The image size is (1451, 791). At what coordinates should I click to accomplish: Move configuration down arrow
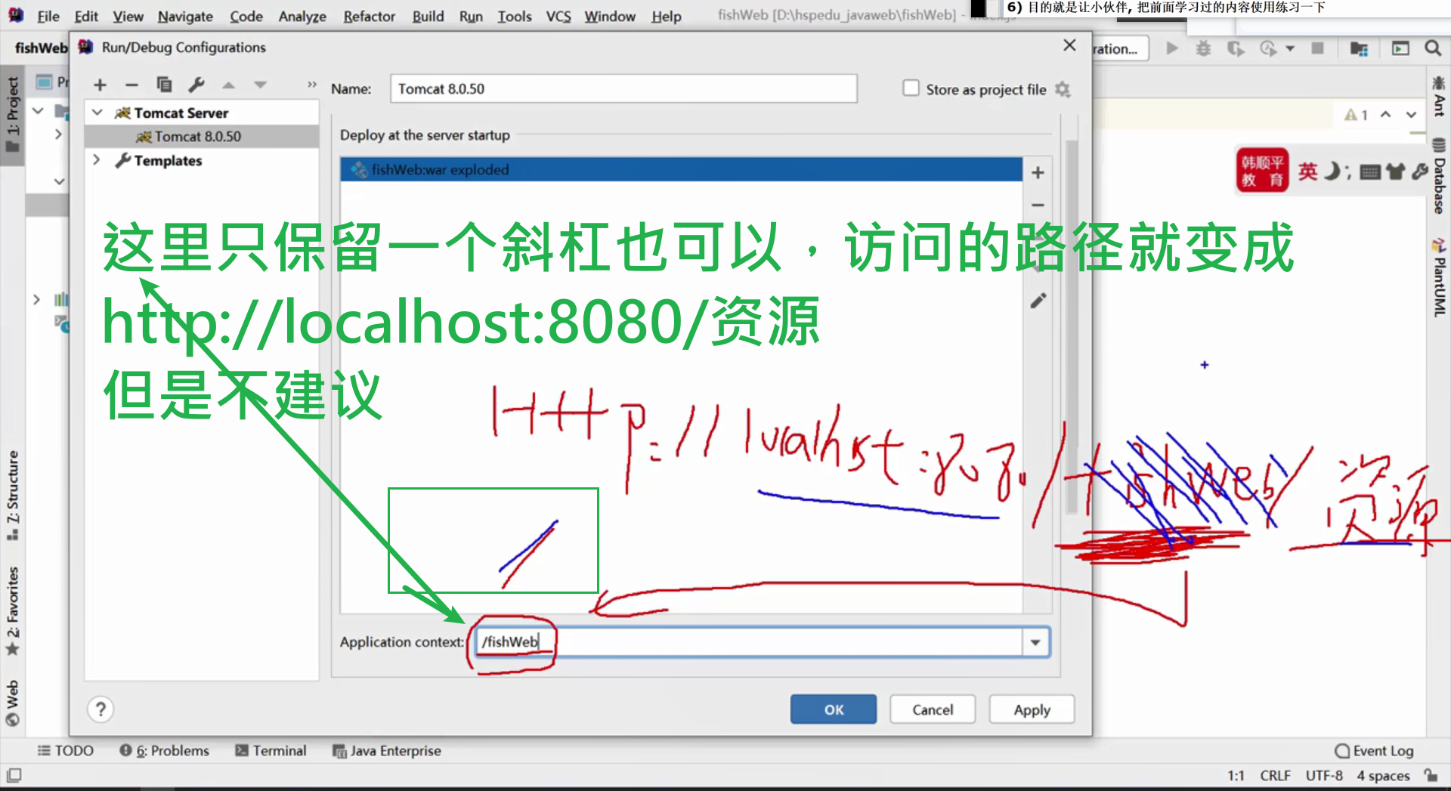tap(260, 85)
